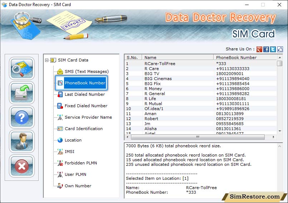Select SMS (Text Messages) tree item

coord(87,71)
